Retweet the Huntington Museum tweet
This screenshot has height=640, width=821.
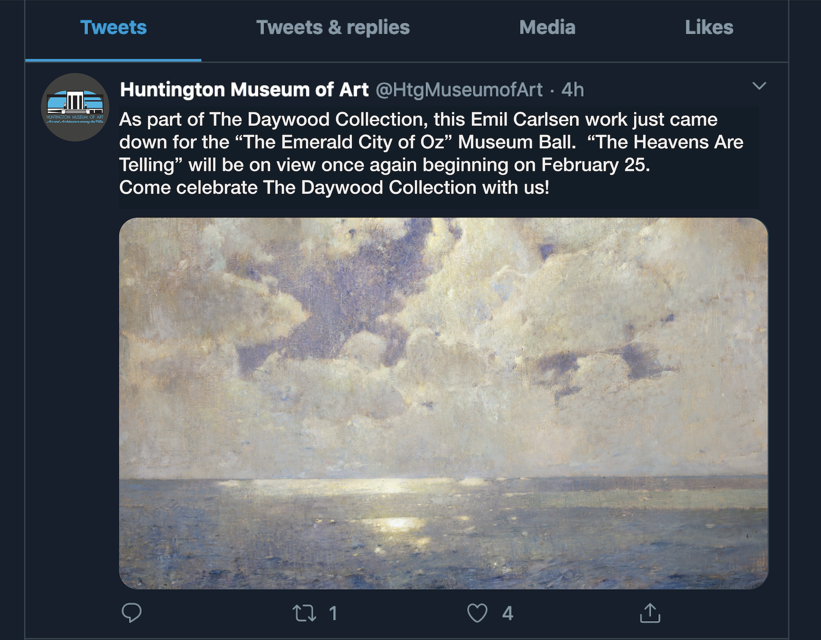click(304, 613)
